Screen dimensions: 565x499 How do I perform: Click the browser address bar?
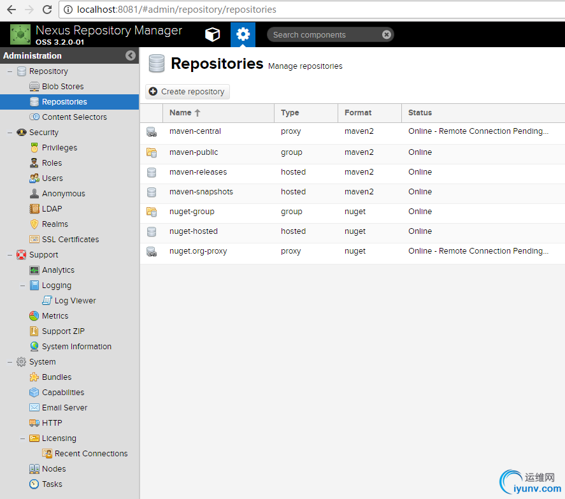(x=313, y=10)
